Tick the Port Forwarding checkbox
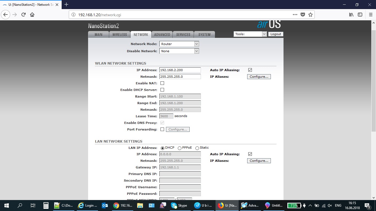Screen dimensions: 376x211 coord(162,129)
